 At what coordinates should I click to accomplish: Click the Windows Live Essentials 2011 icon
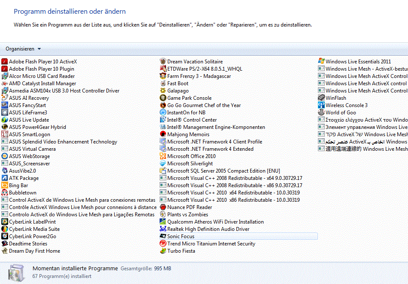click(321, 62)
